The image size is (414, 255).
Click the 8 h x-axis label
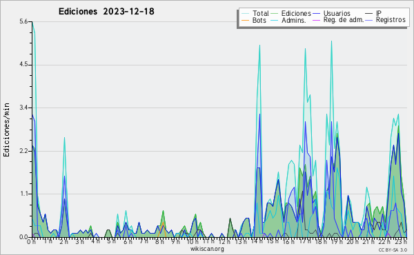pyautogui.click(x=160, y=241)
